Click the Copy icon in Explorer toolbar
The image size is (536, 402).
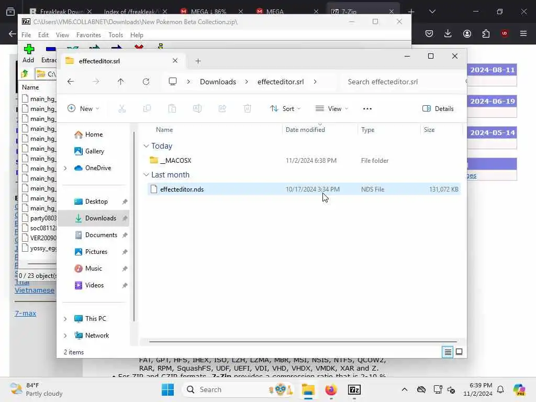[147, 109]
